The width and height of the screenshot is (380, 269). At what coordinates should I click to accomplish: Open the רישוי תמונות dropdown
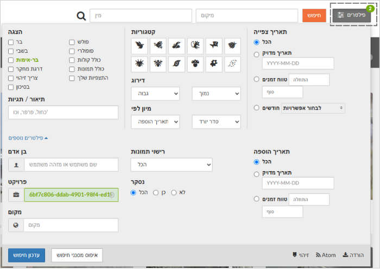point(172,165)
